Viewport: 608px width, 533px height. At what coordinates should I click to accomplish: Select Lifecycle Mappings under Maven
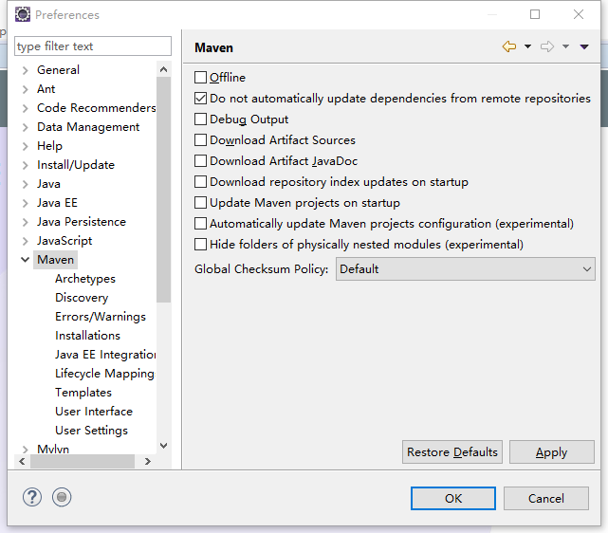pos(104,374)
